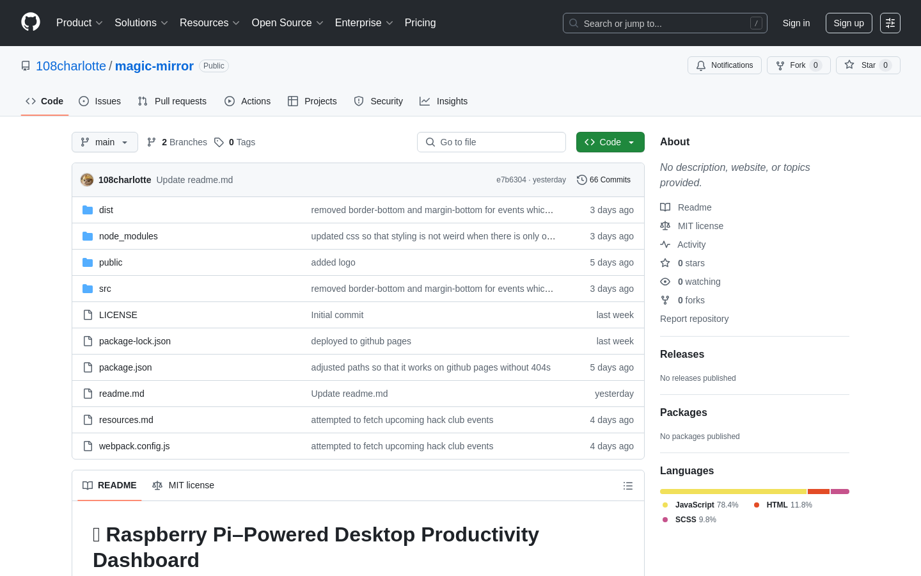Expand the Open Source menu
The height and width of the screenshot is (576, 921).
(x=287, y=22)
